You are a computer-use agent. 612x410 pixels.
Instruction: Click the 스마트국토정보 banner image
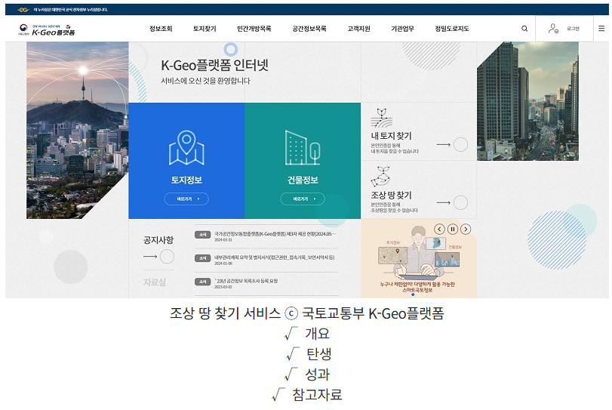coord(418,259)
